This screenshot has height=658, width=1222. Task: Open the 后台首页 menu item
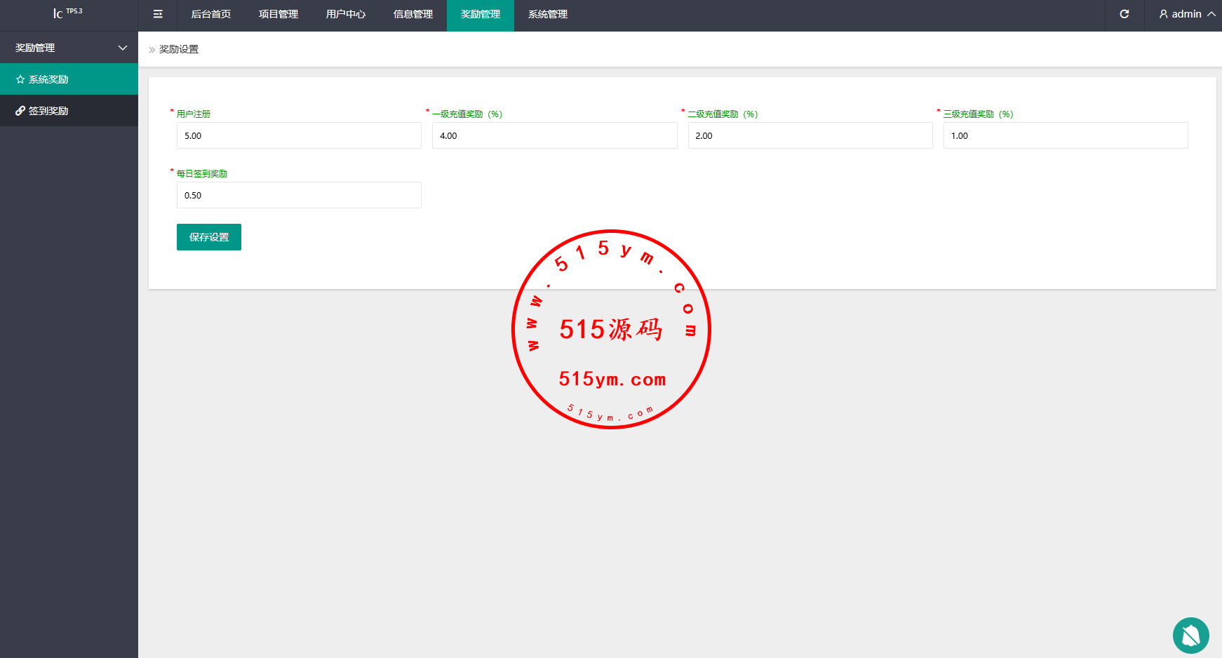click(x=210, y=14)
